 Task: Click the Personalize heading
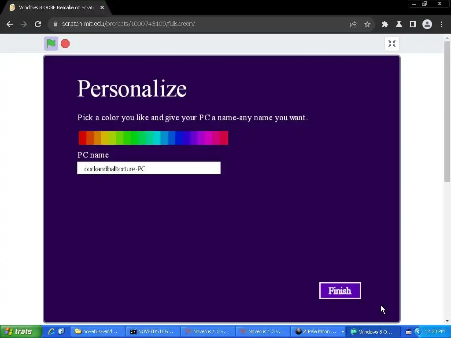132,88
